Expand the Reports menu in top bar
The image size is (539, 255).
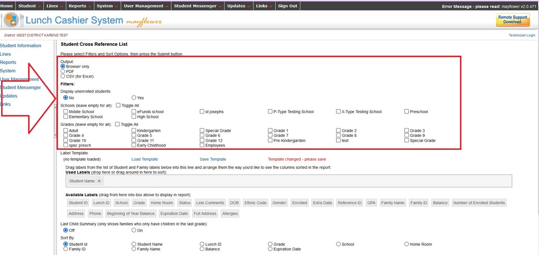(80, 6)
